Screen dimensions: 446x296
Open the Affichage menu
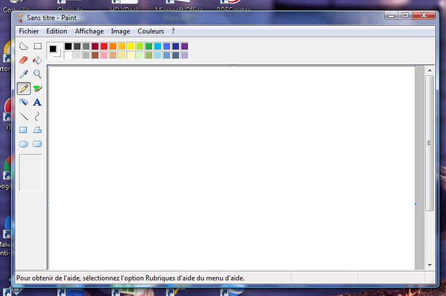(89, 32)
